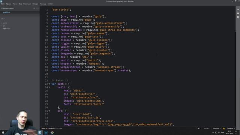Click "src/*.html" string on line 32
The width and height of the screenshot is (240, 135).
click(82, 114)
